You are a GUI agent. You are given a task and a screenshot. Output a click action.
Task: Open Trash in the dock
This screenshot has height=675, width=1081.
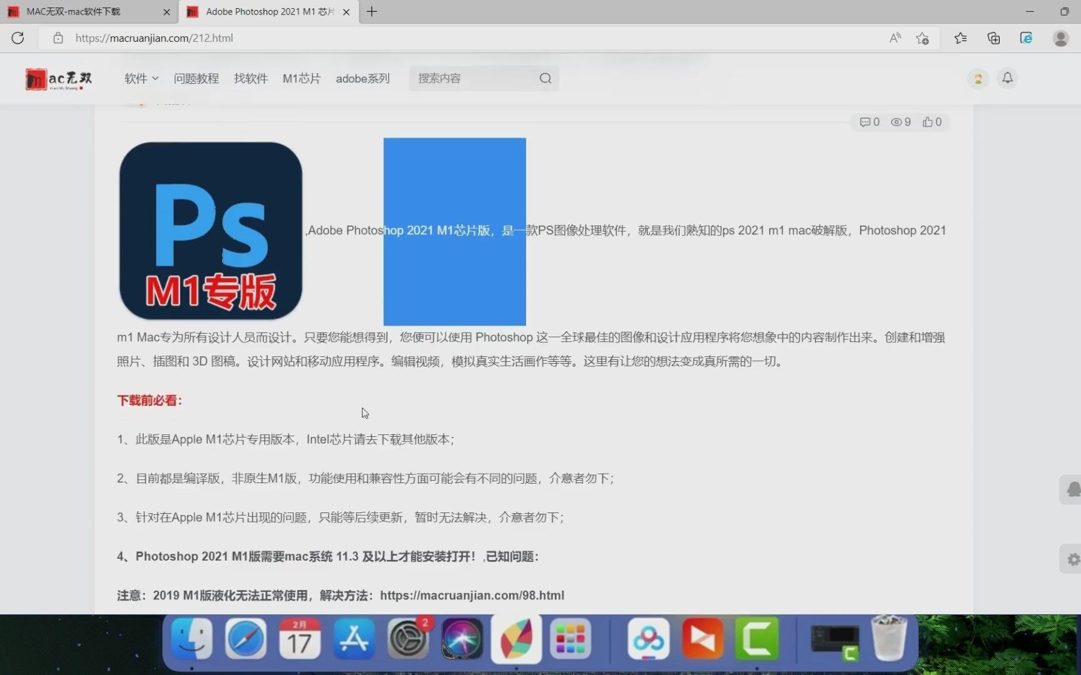[x=889, y=638]
